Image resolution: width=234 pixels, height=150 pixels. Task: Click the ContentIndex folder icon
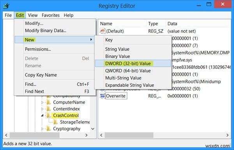[48, 109]
